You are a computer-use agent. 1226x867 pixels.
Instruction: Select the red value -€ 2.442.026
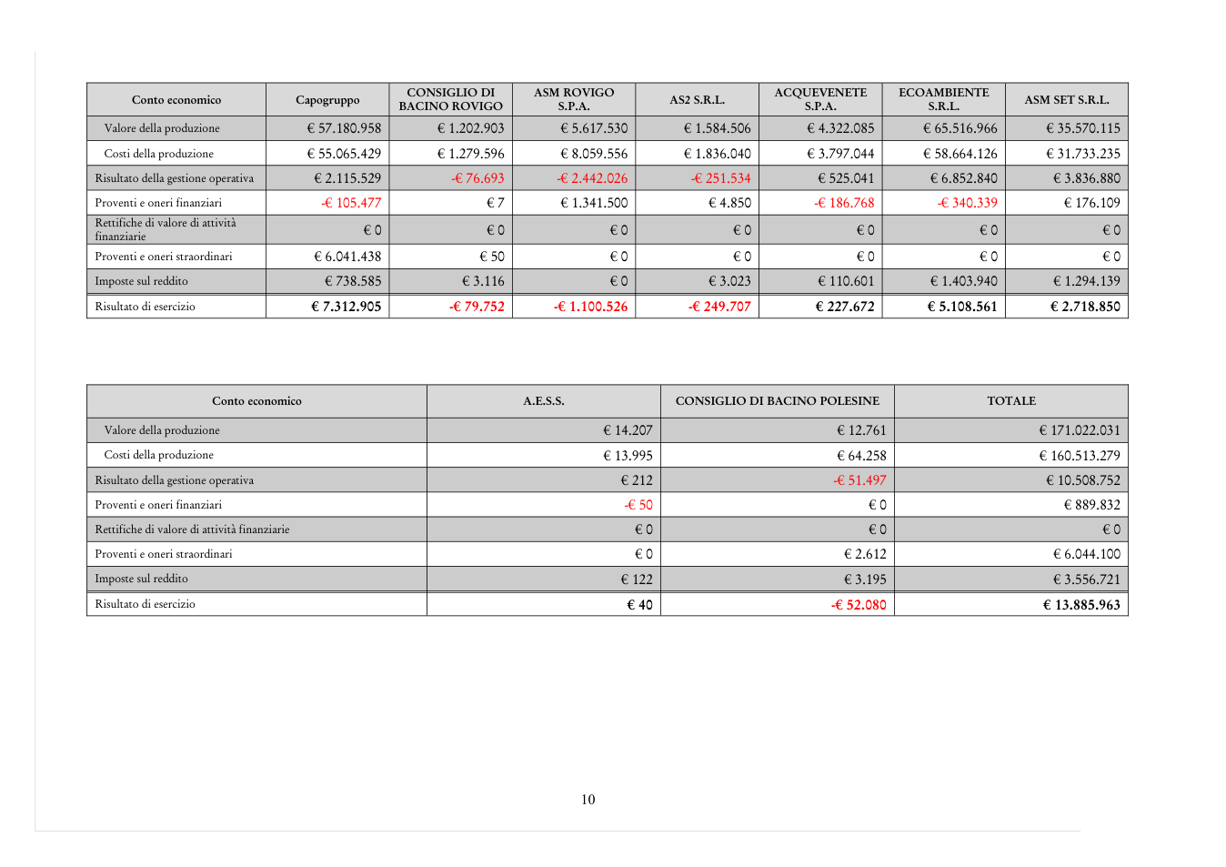click(x=592, y=178)
